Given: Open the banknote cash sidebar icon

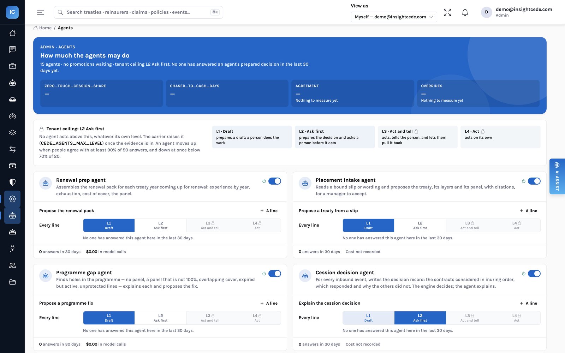Looking at the screenshot, I should [x=12, y=166].
